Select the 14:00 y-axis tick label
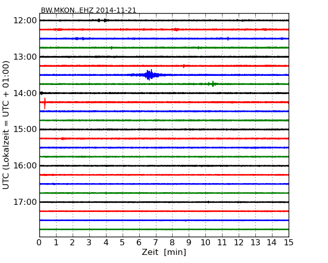 [x=25, y=93]
